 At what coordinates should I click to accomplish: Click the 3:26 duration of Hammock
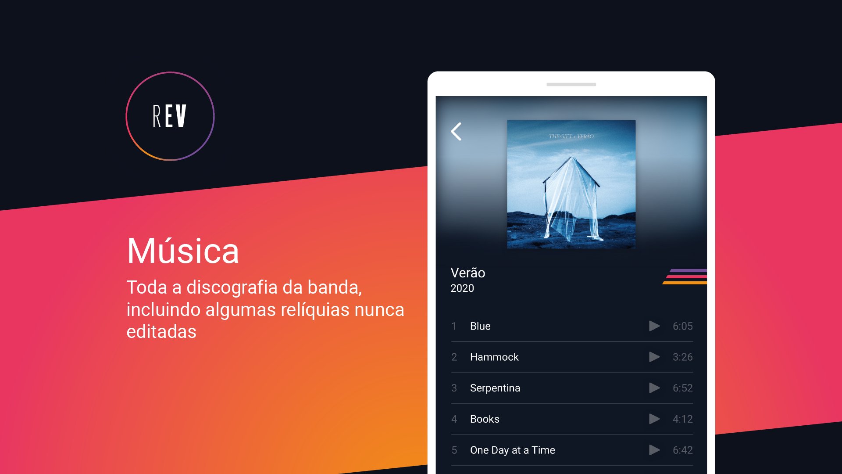tap(683, 357)
